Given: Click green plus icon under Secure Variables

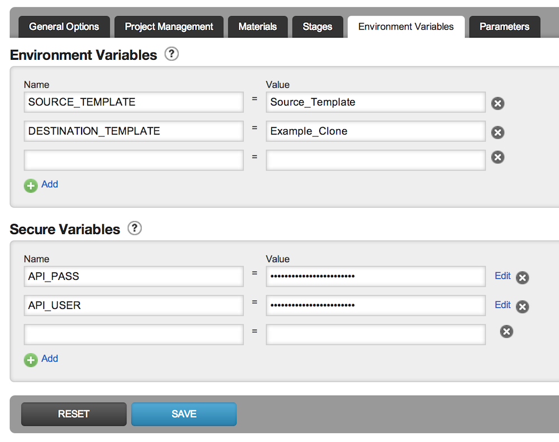Looking at the screenshot, I should 31,360.
